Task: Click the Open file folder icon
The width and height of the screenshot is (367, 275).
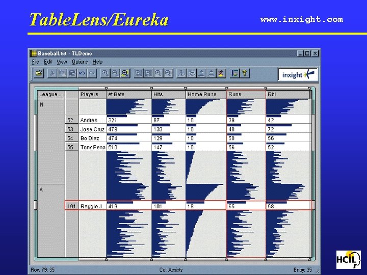Action: pos(39,73)
